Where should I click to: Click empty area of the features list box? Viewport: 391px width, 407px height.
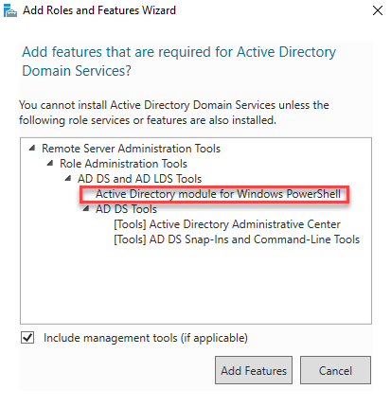point(196,284)
